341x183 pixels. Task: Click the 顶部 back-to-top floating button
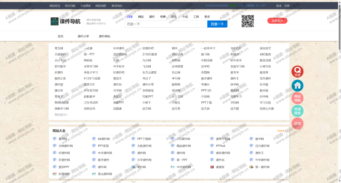297,124
